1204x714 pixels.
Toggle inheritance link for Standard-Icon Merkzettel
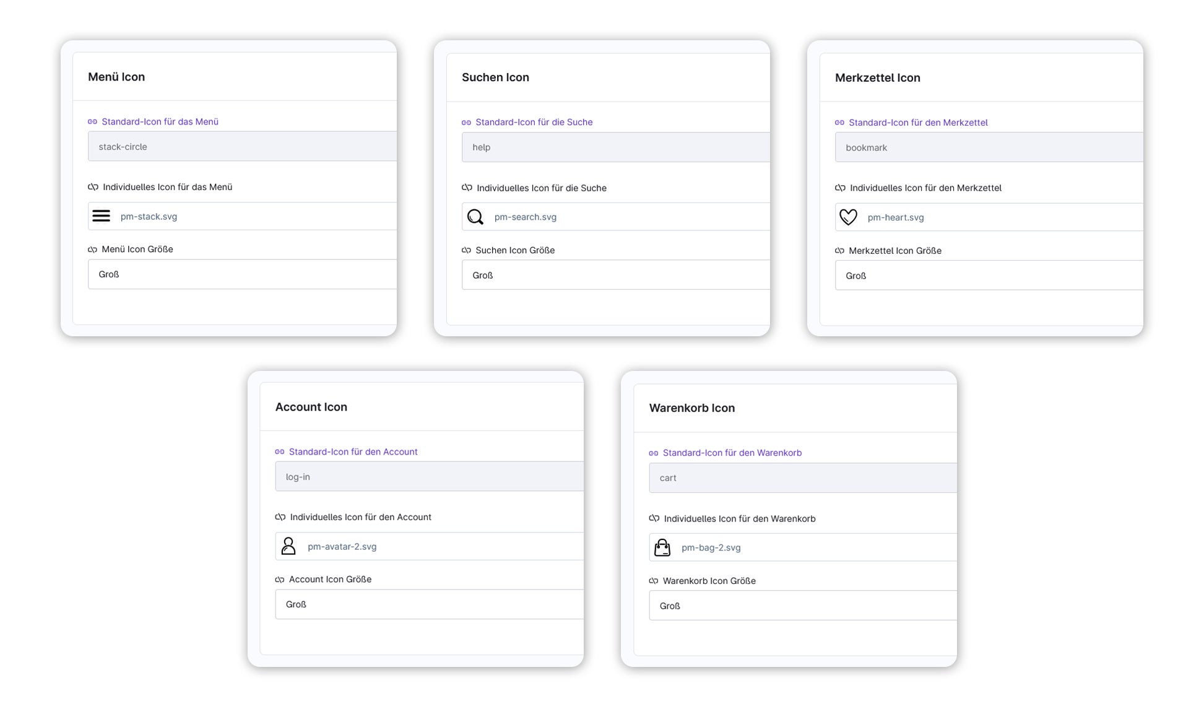[839, 123]
